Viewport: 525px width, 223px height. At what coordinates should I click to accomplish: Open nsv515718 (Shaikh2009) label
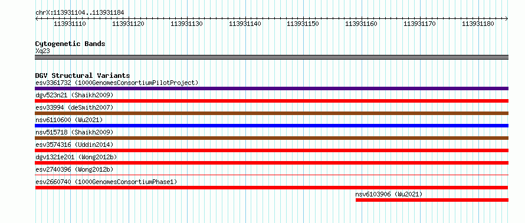tap(74, 132)
